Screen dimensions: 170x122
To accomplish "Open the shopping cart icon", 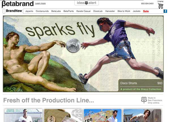I will pyautogui.click(x=161, y=6).
